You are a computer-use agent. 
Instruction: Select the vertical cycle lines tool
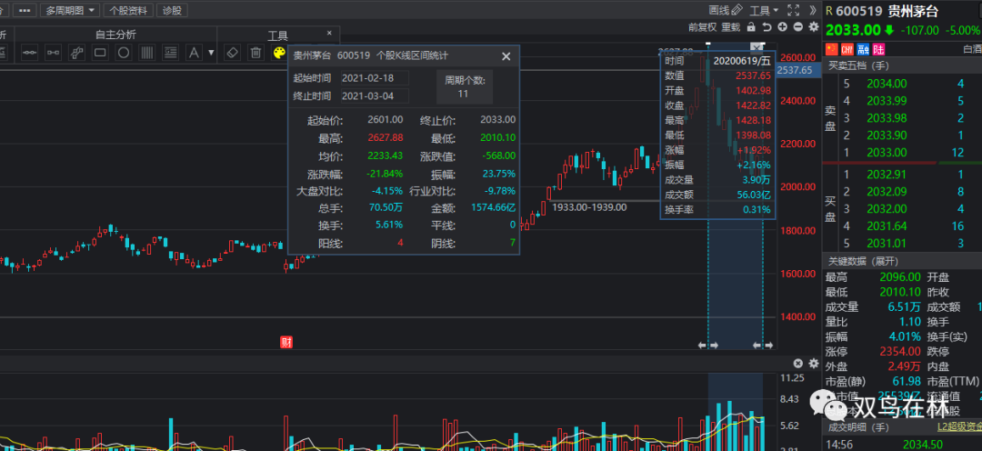(147, 54)
